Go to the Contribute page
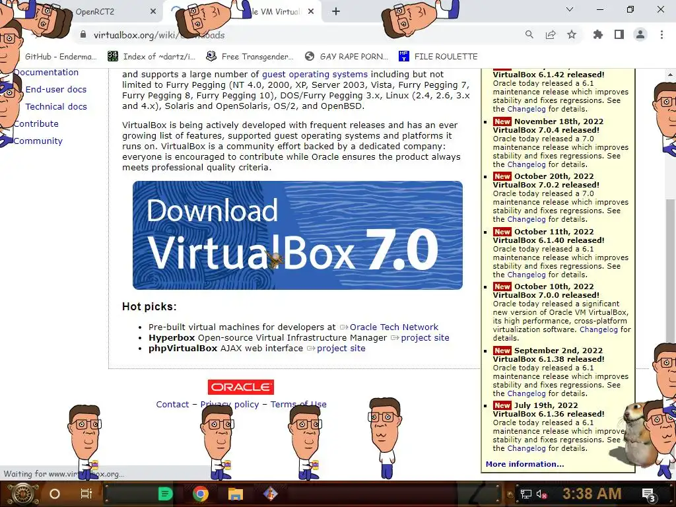This screenshot has height=507, width=676. (36, 123)
